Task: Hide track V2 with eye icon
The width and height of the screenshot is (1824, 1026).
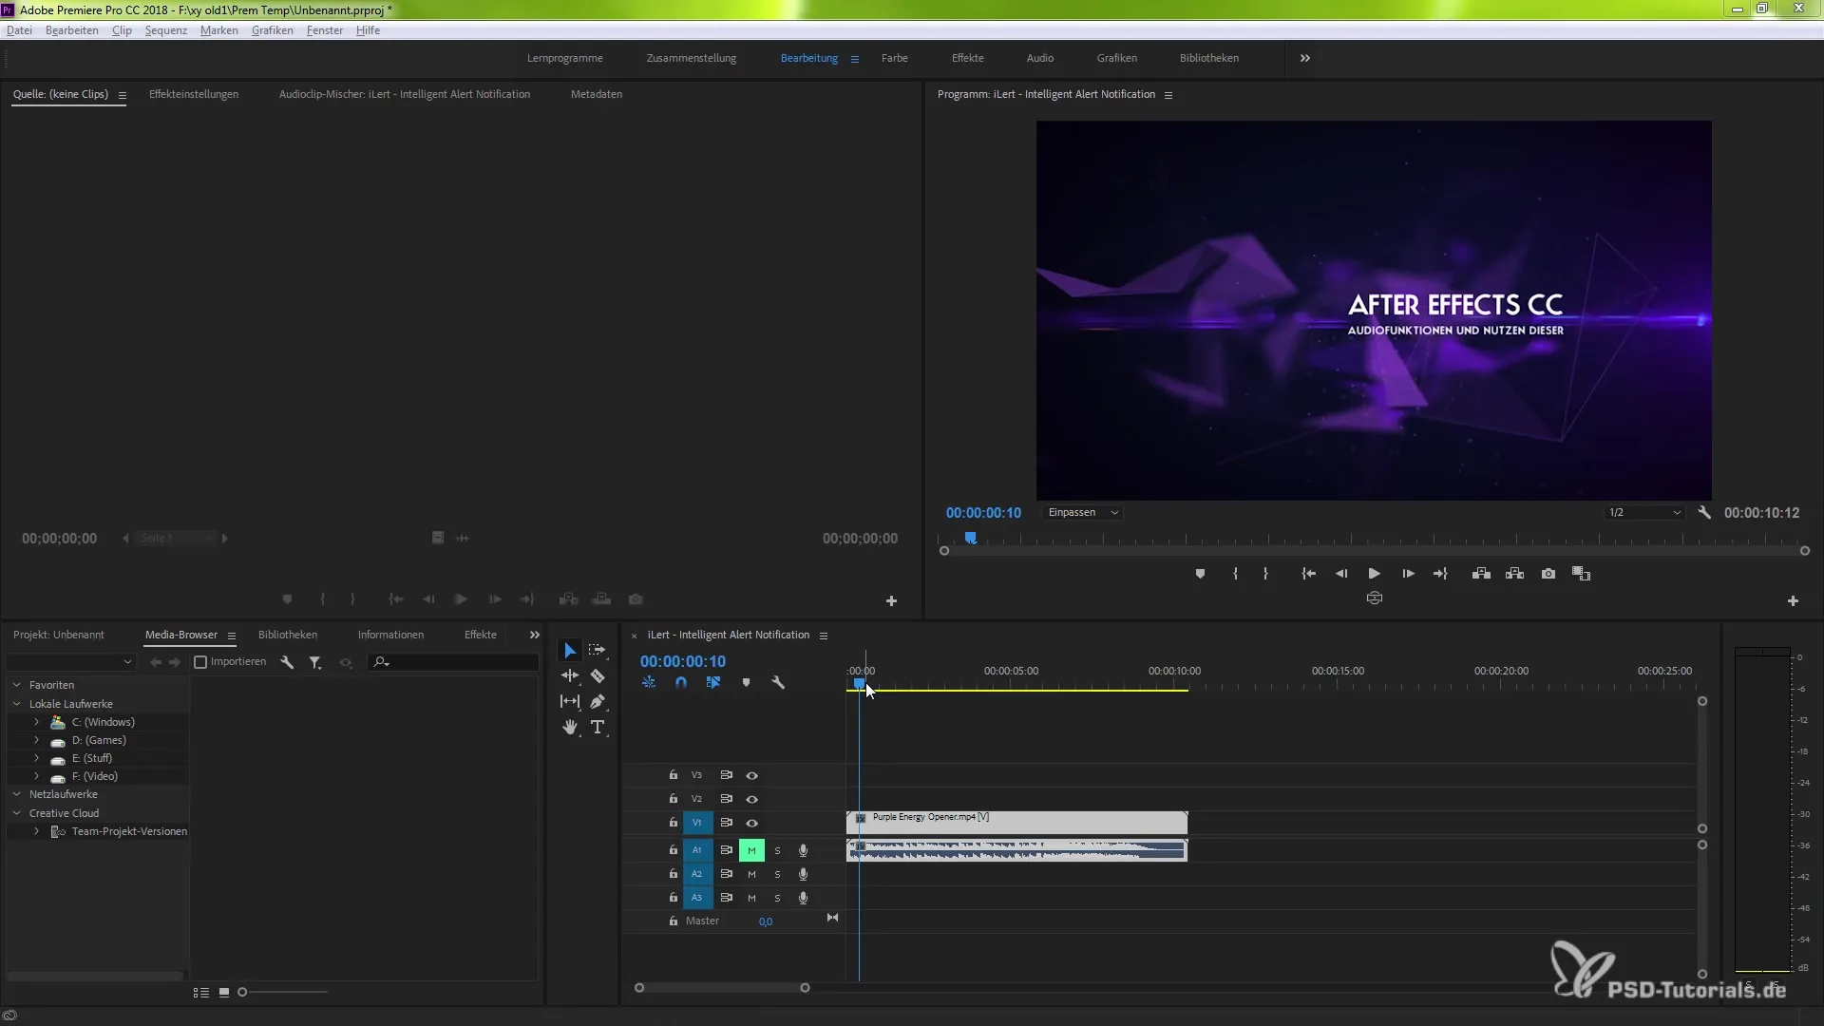Action: [x=751, y=799]
